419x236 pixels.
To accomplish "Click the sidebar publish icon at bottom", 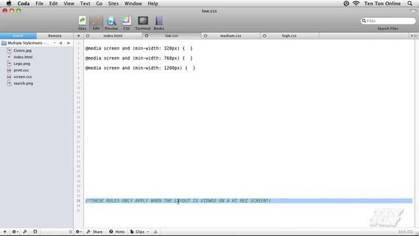I will 25,231.
